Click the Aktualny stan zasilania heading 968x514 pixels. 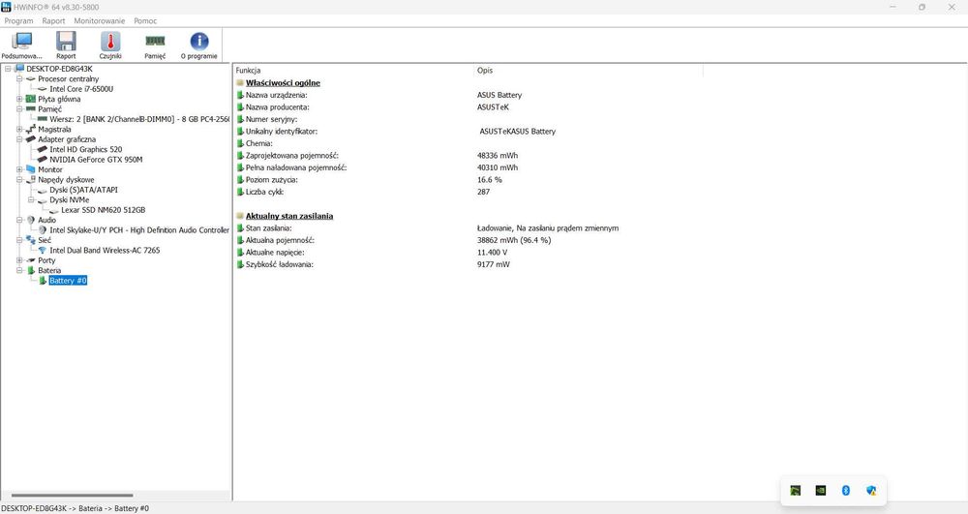[x=289, y=216]
